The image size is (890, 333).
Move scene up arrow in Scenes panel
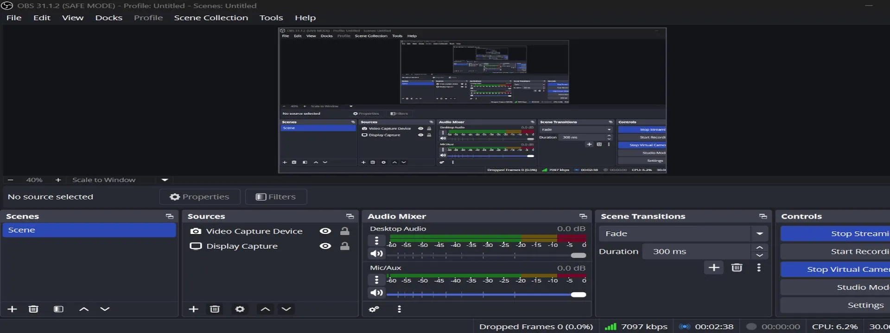84,309
